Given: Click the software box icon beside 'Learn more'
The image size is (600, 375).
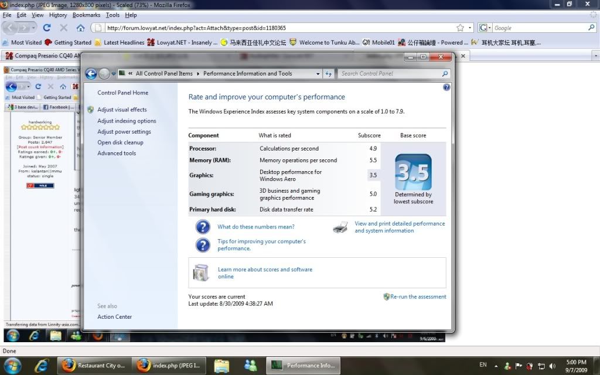Looking at the screenshot, I should click(202, 272).
